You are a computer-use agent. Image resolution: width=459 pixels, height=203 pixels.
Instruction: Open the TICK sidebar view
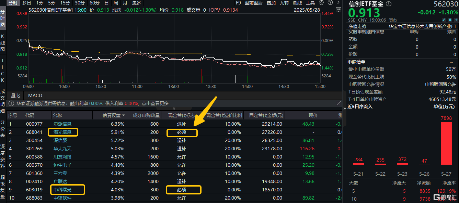[x=3, y=70]
